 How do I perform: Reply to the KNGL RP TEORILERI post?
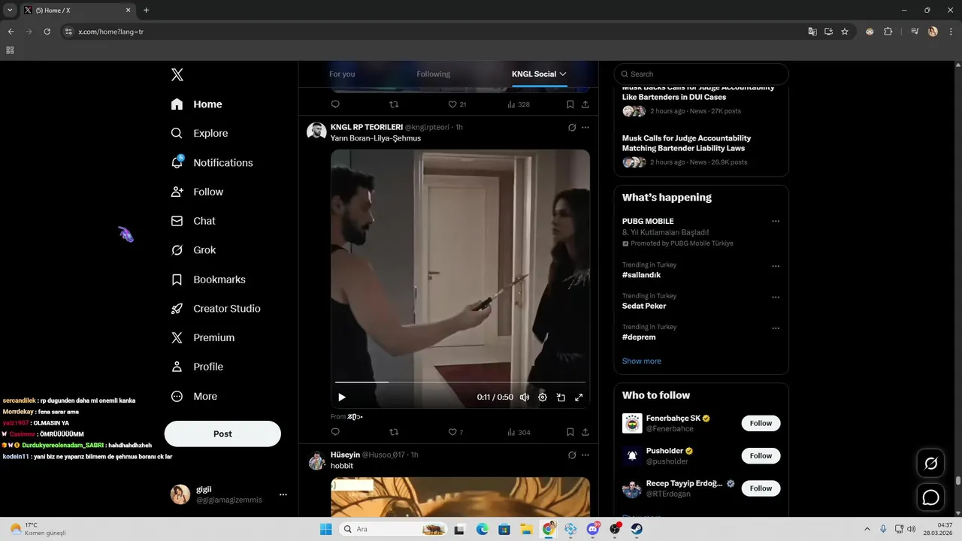click(335, 432)
